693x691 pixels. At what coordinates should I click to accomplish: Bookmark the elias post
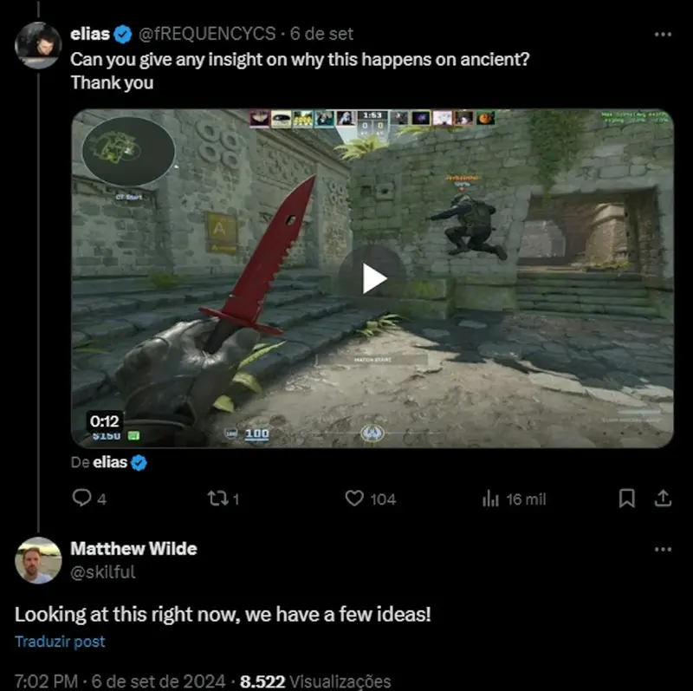tap(626, 499)
